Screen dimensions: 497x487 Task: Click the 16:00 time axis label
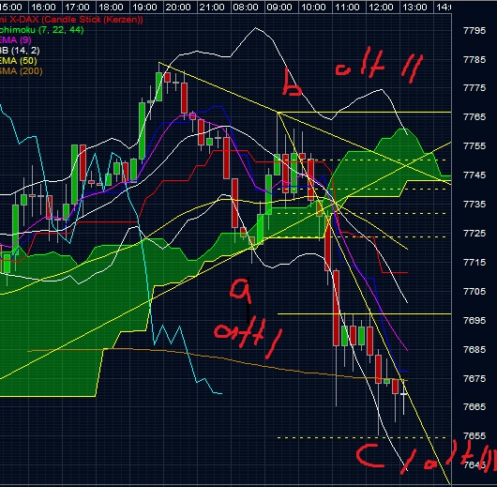coord(43,7)
